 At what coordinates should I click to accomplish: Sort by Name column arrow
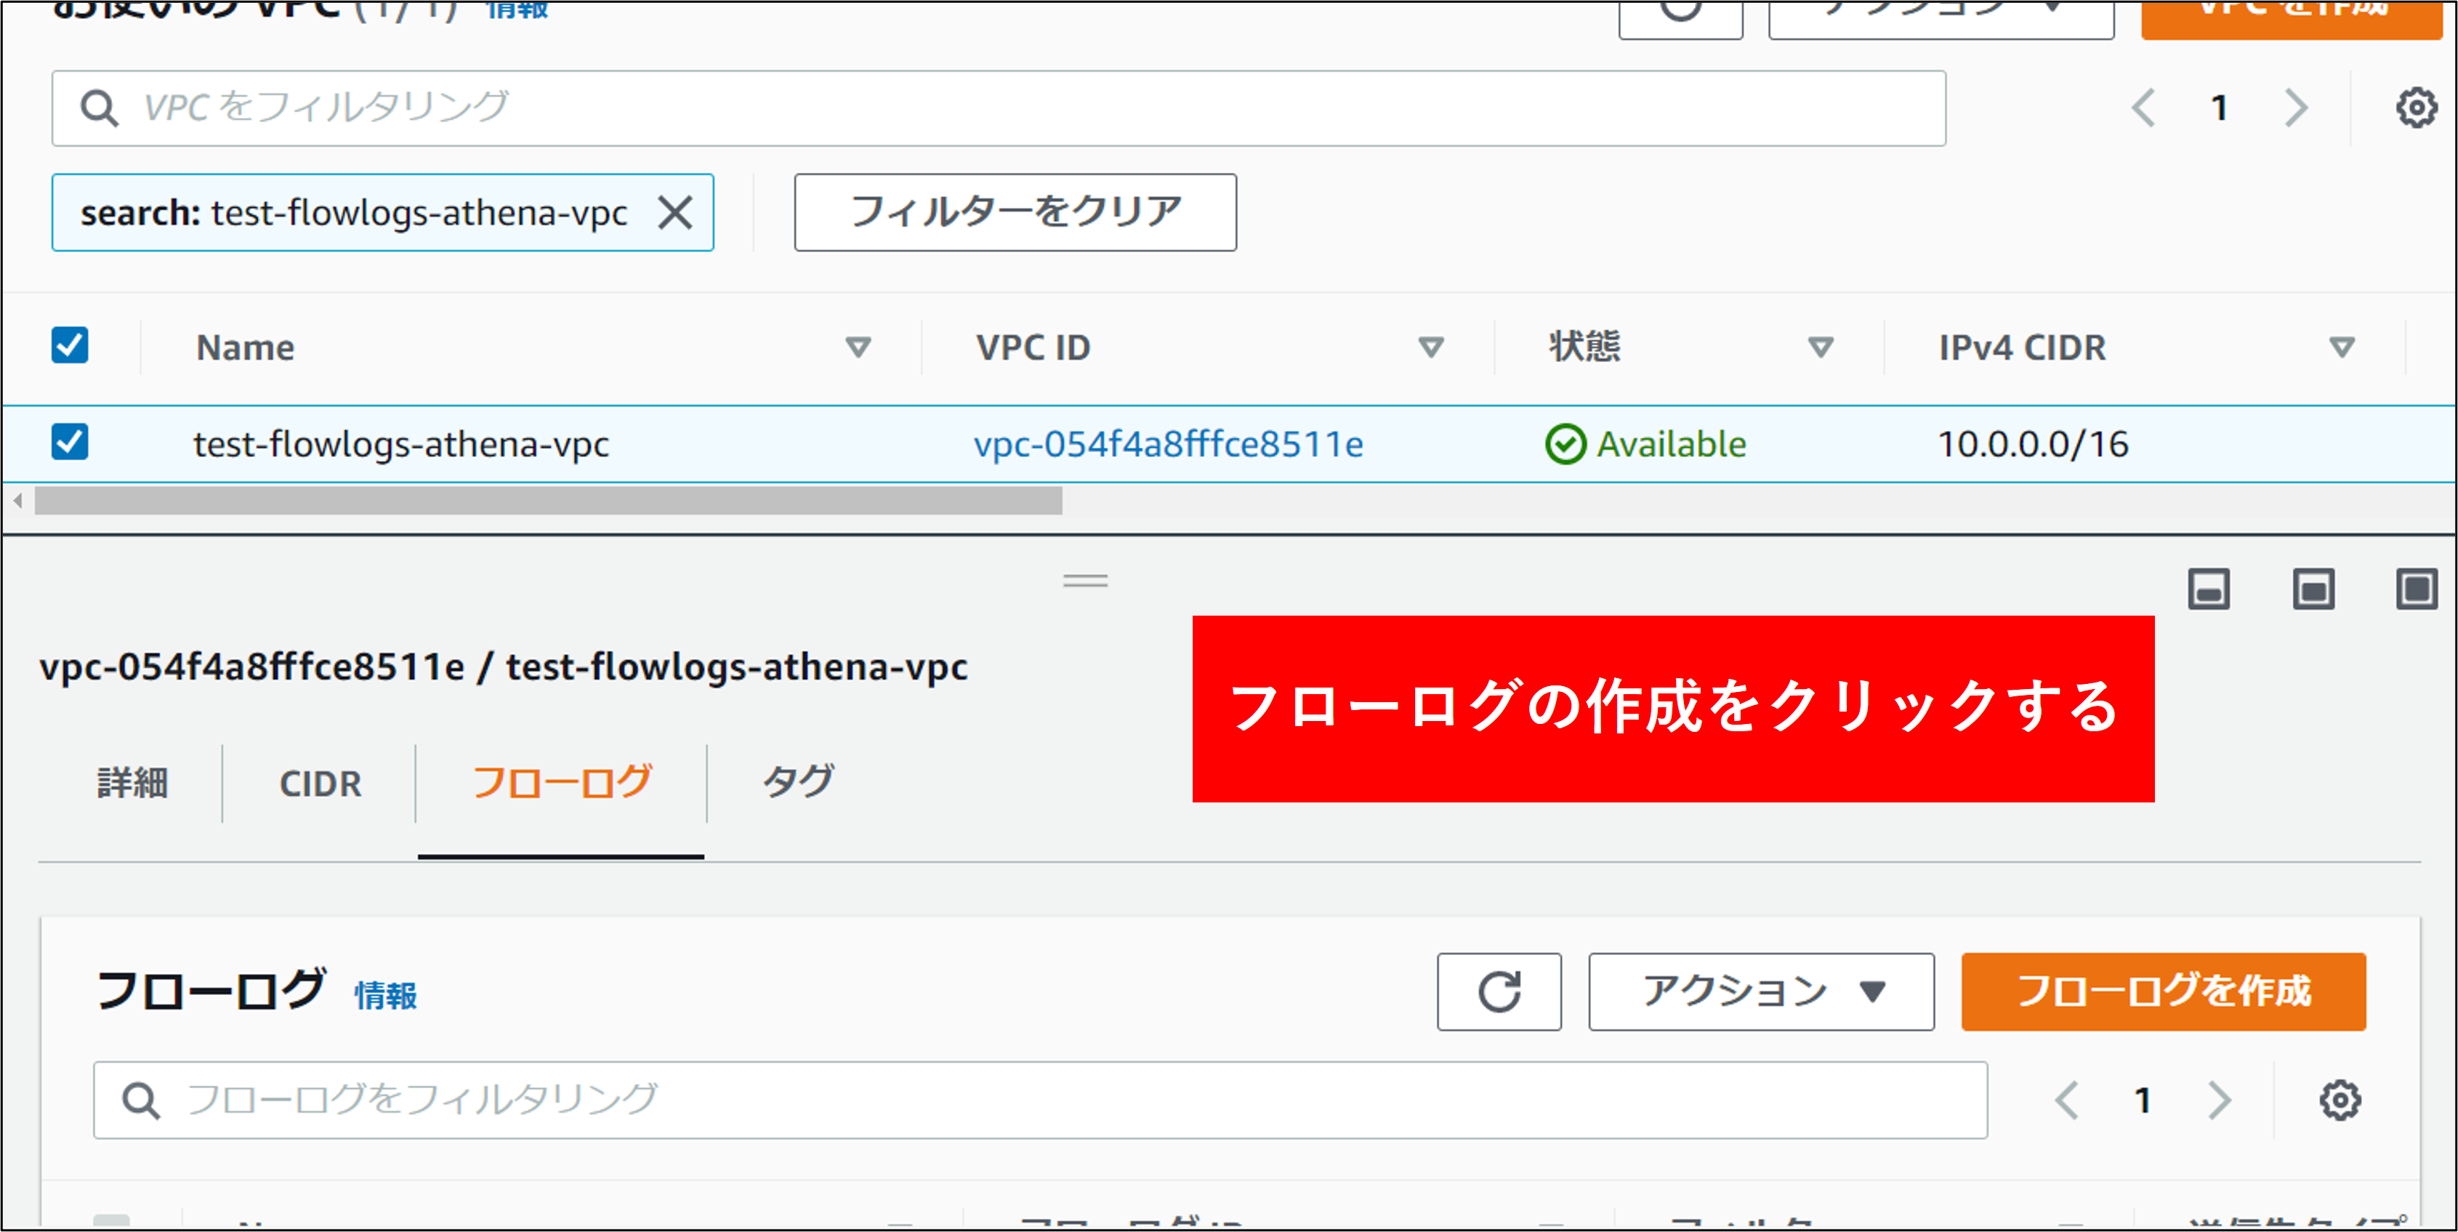(858, 347)
